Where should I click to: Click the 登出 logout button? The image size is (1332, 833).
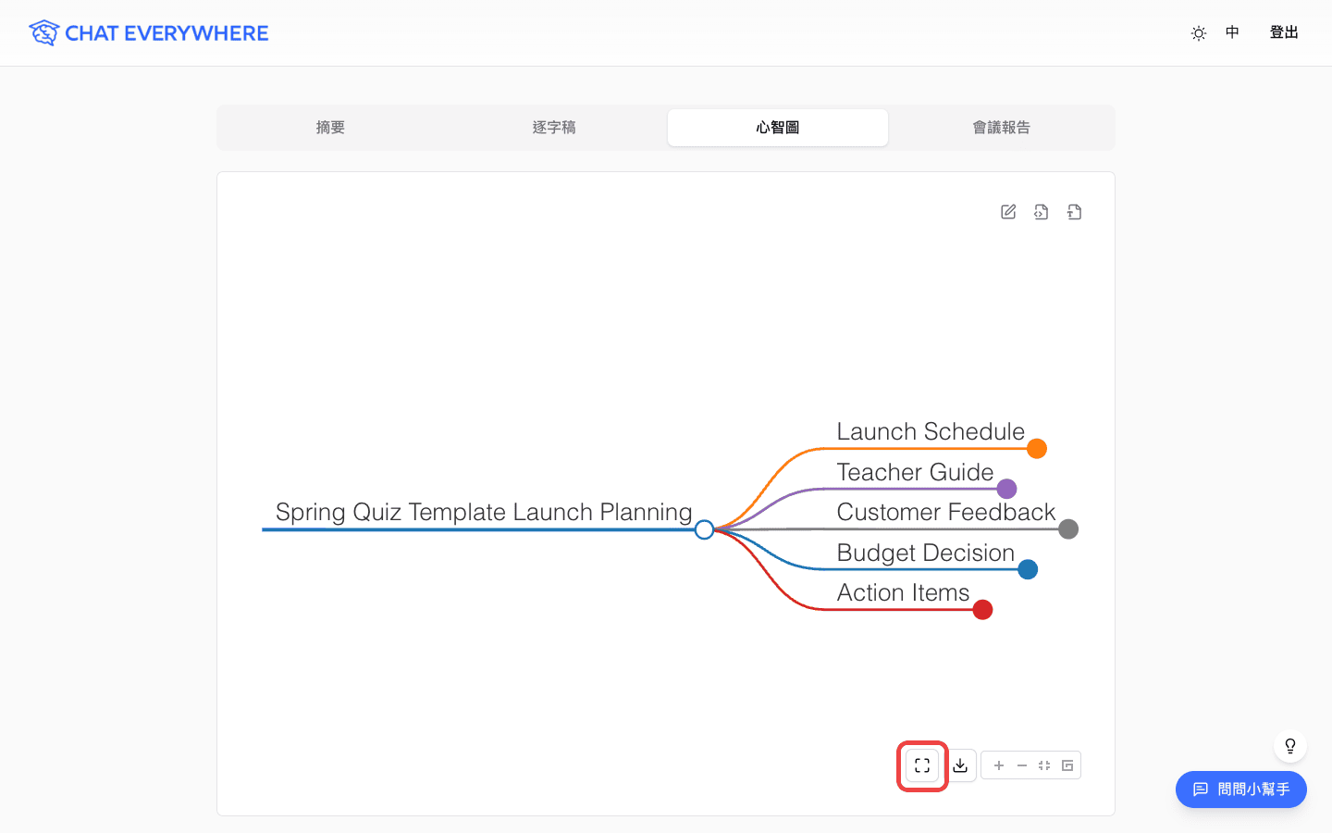(1284, 32)
